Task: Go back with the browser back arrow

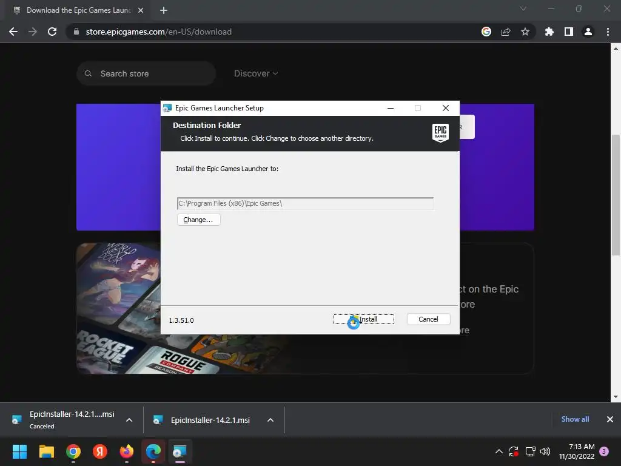Action: coord(13,32)
